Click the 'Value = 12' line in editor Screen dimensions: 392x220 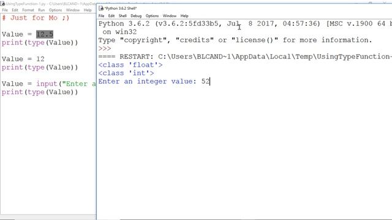point(23,59)
